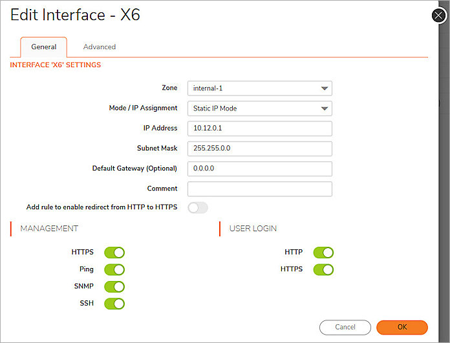
Task: Click the Zone dropdown arrow icon
Action: 324,89
